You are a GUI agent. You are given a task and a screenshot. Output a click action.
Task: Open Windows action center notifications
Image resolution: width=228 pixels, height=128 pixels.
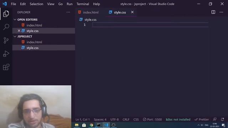pyautogui.click(x=223, y=125)
